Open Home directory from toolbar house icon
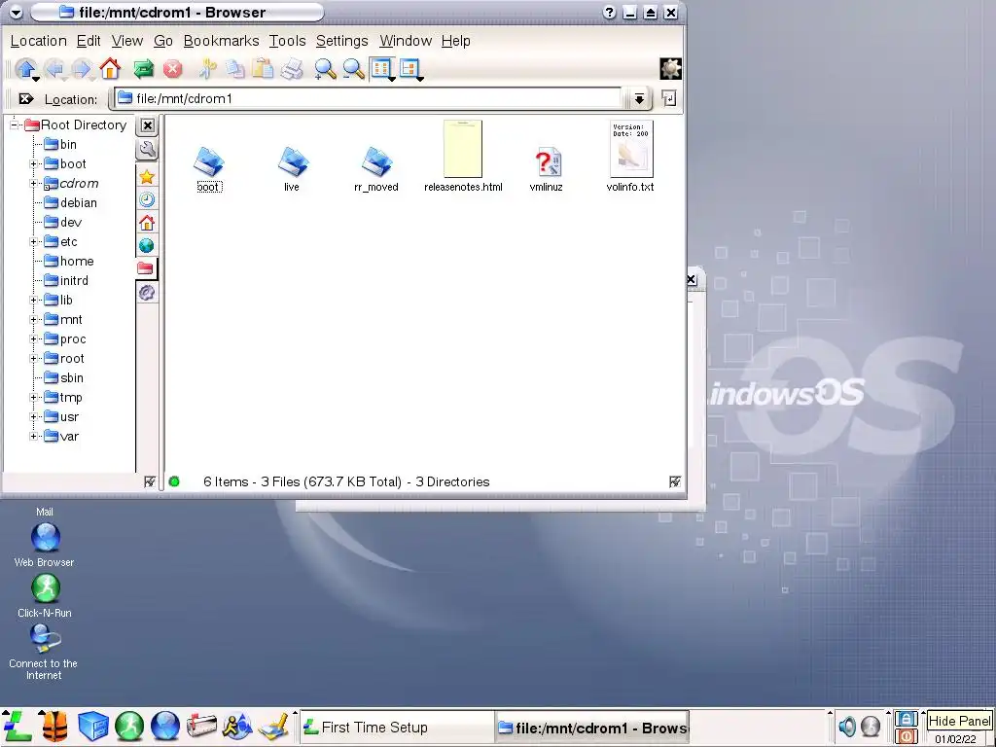The image size is (996, 747). 110,68
